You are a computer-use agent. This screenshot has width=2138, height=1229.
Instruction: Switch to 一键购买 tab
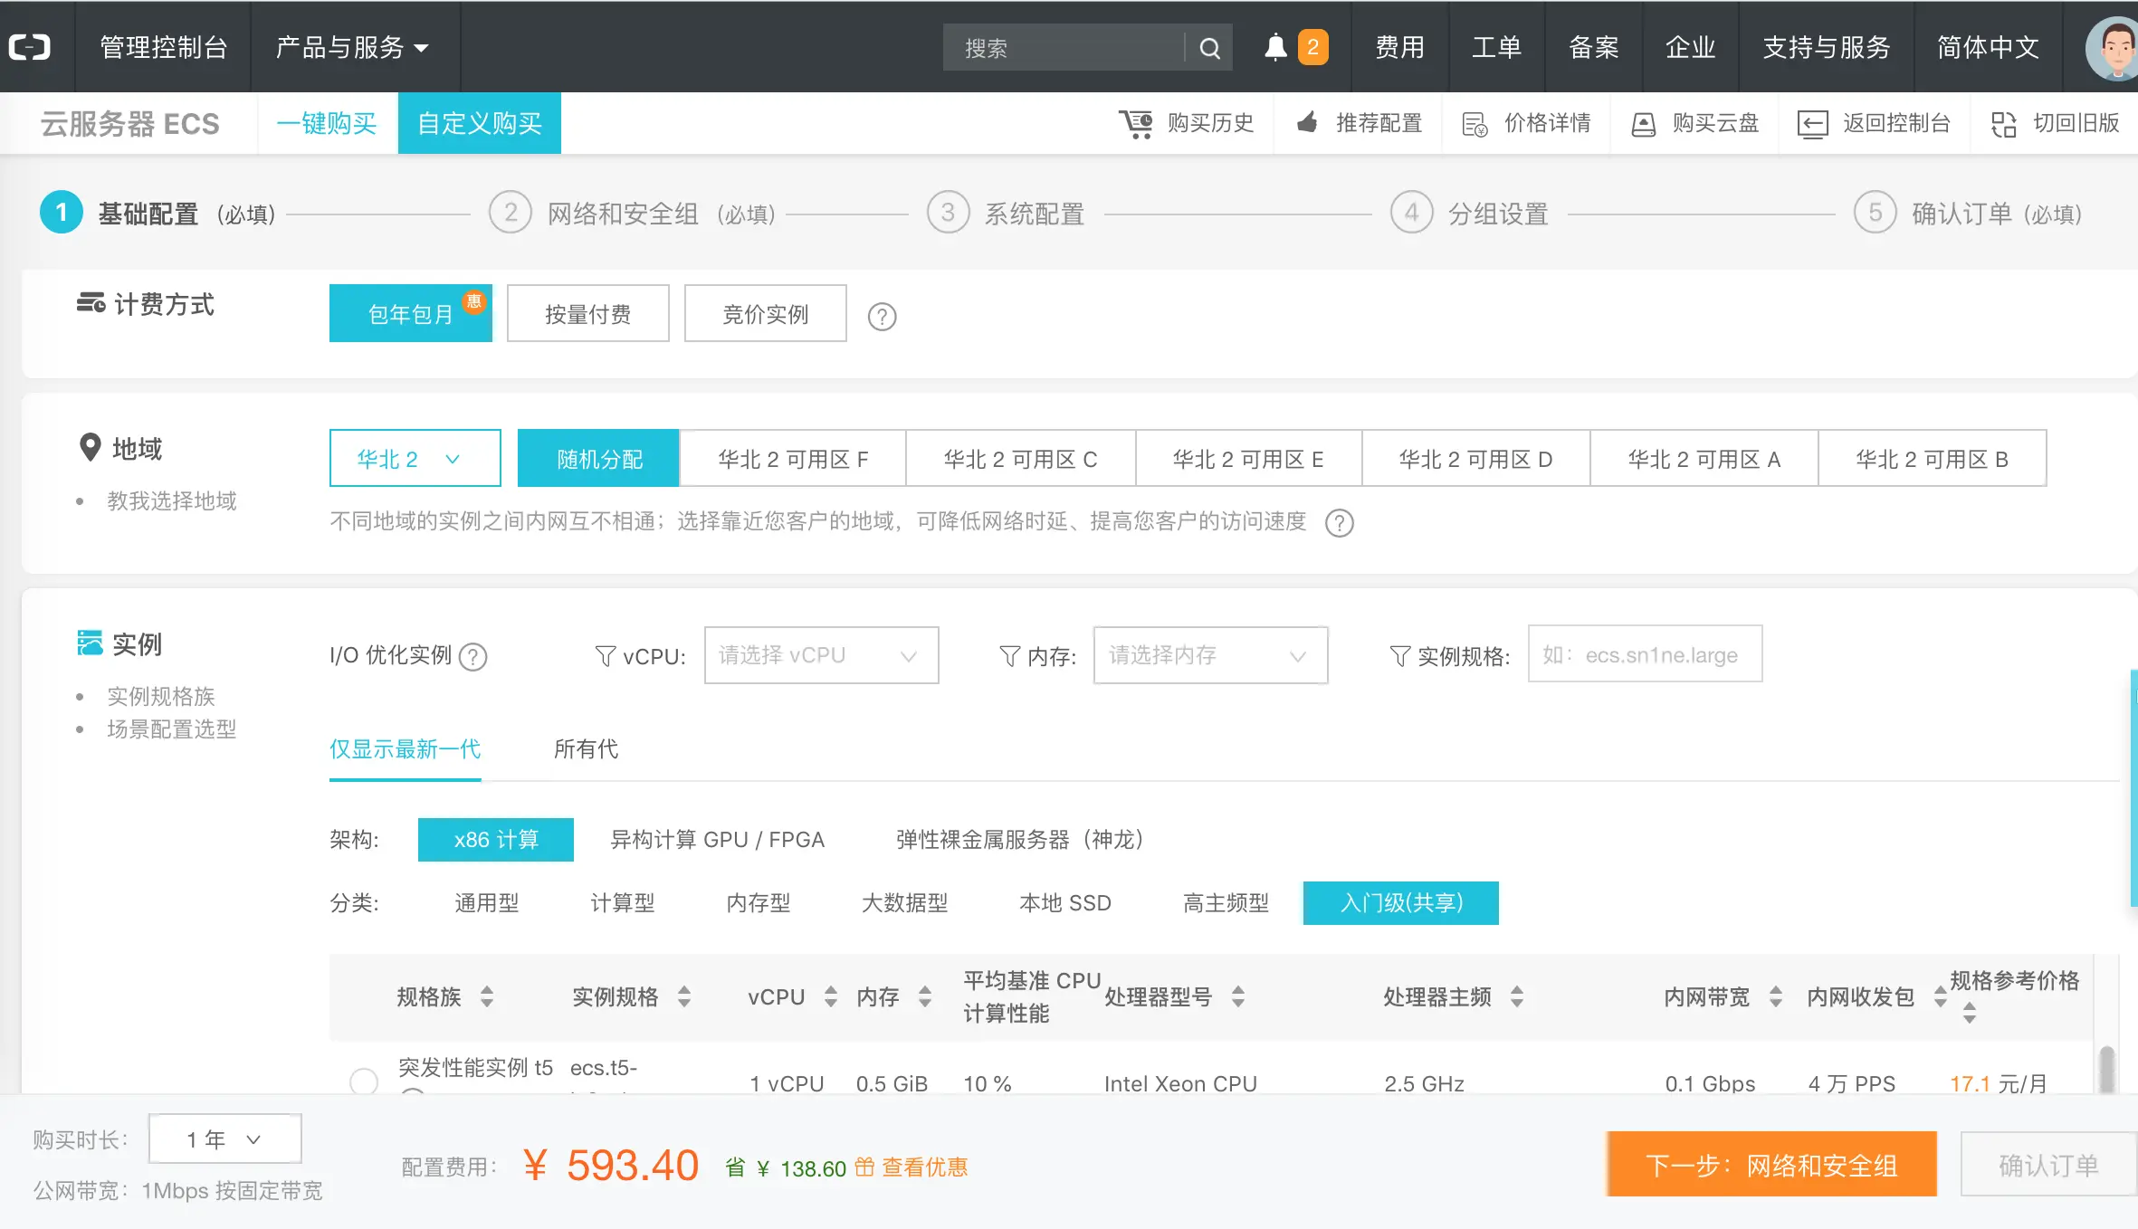(x=327, y=123)
